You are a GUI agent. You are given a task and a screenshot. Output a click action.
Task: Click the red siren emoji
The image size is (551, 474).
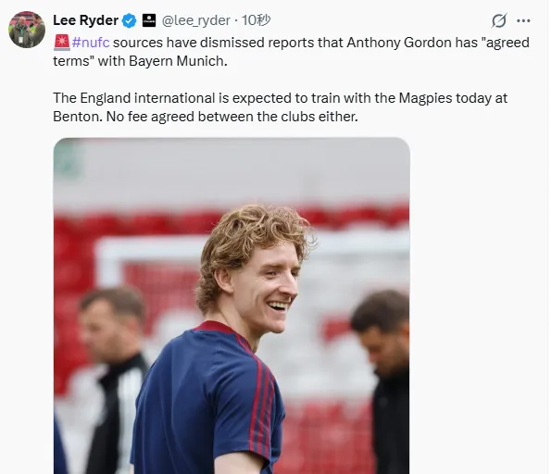[x=62, y=43]
